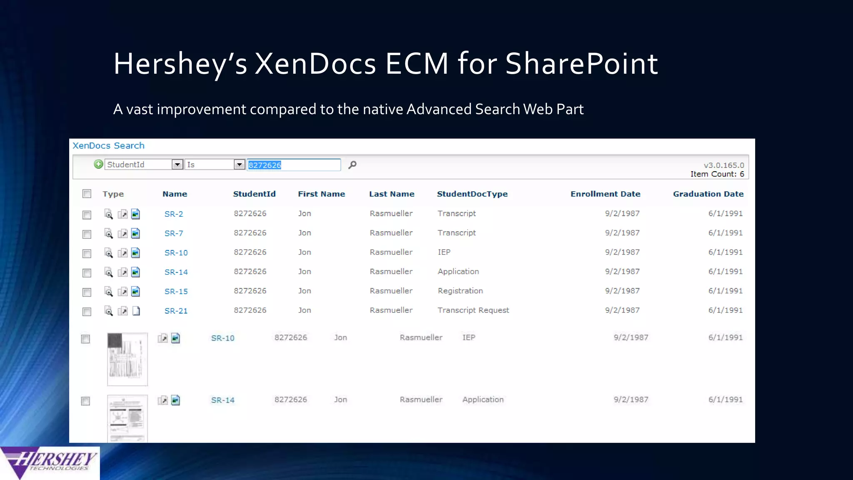This screenshot has height=480, width=853.
Task: Click the green add search criteria icon
Action: tap(98, 164)
